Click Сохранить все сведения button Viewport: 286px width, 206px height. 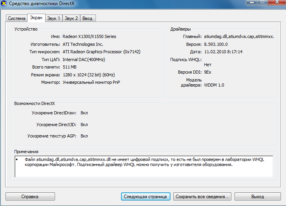(202, 197)
